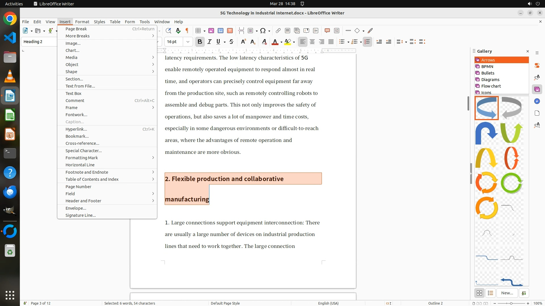This screenshot has height=306, width=545.
Task: Open the Format menu
Action: tap(82, 22)
